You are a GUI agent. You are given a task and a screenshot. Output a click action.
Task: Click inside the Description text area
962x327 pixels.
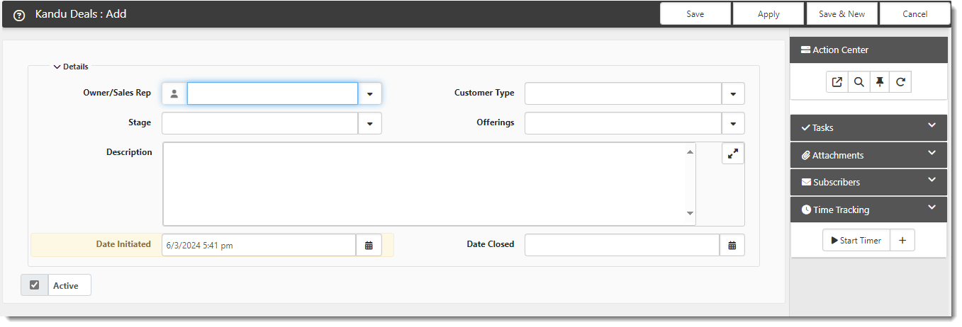429,184
